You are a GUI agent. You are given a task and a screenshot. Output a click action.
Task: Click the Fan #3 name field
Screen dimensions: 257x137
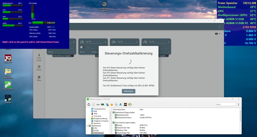pos(127,42)
